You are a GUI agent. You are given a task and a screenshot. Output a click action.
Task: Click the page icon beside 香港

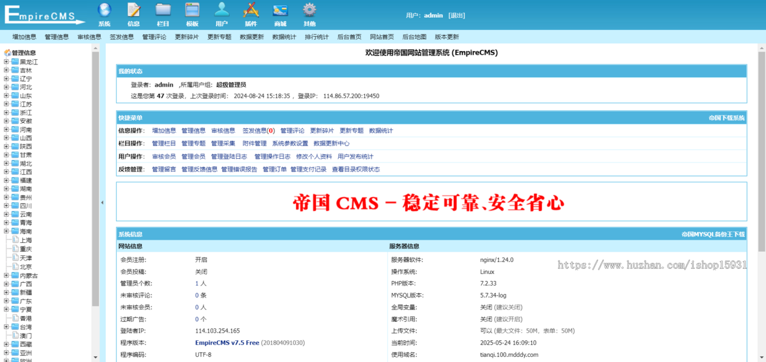(x=15, y=318)
